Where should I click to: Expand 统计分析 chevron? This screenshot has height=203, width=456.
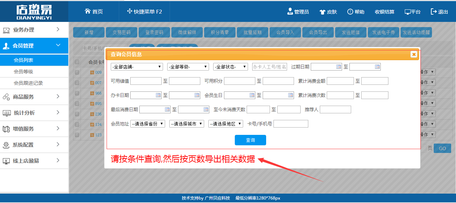[x=58, y=112]
